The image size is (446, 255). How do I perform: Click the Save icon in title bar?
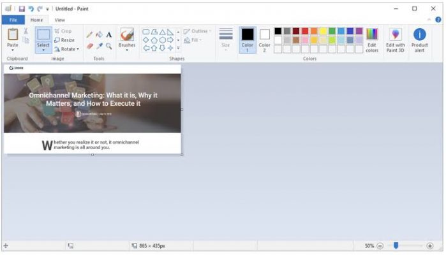coord(22,9)
